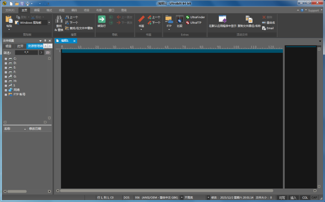Toggle the insert mode (插入) status indicator
Screen dimensions: 325x202
pyautogui.click(x=293, y=198)
